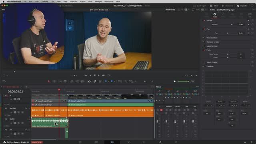Open Sound Library panel
Image resolution: width=256 pixels, height=144 pixels.
coord(66,6)
